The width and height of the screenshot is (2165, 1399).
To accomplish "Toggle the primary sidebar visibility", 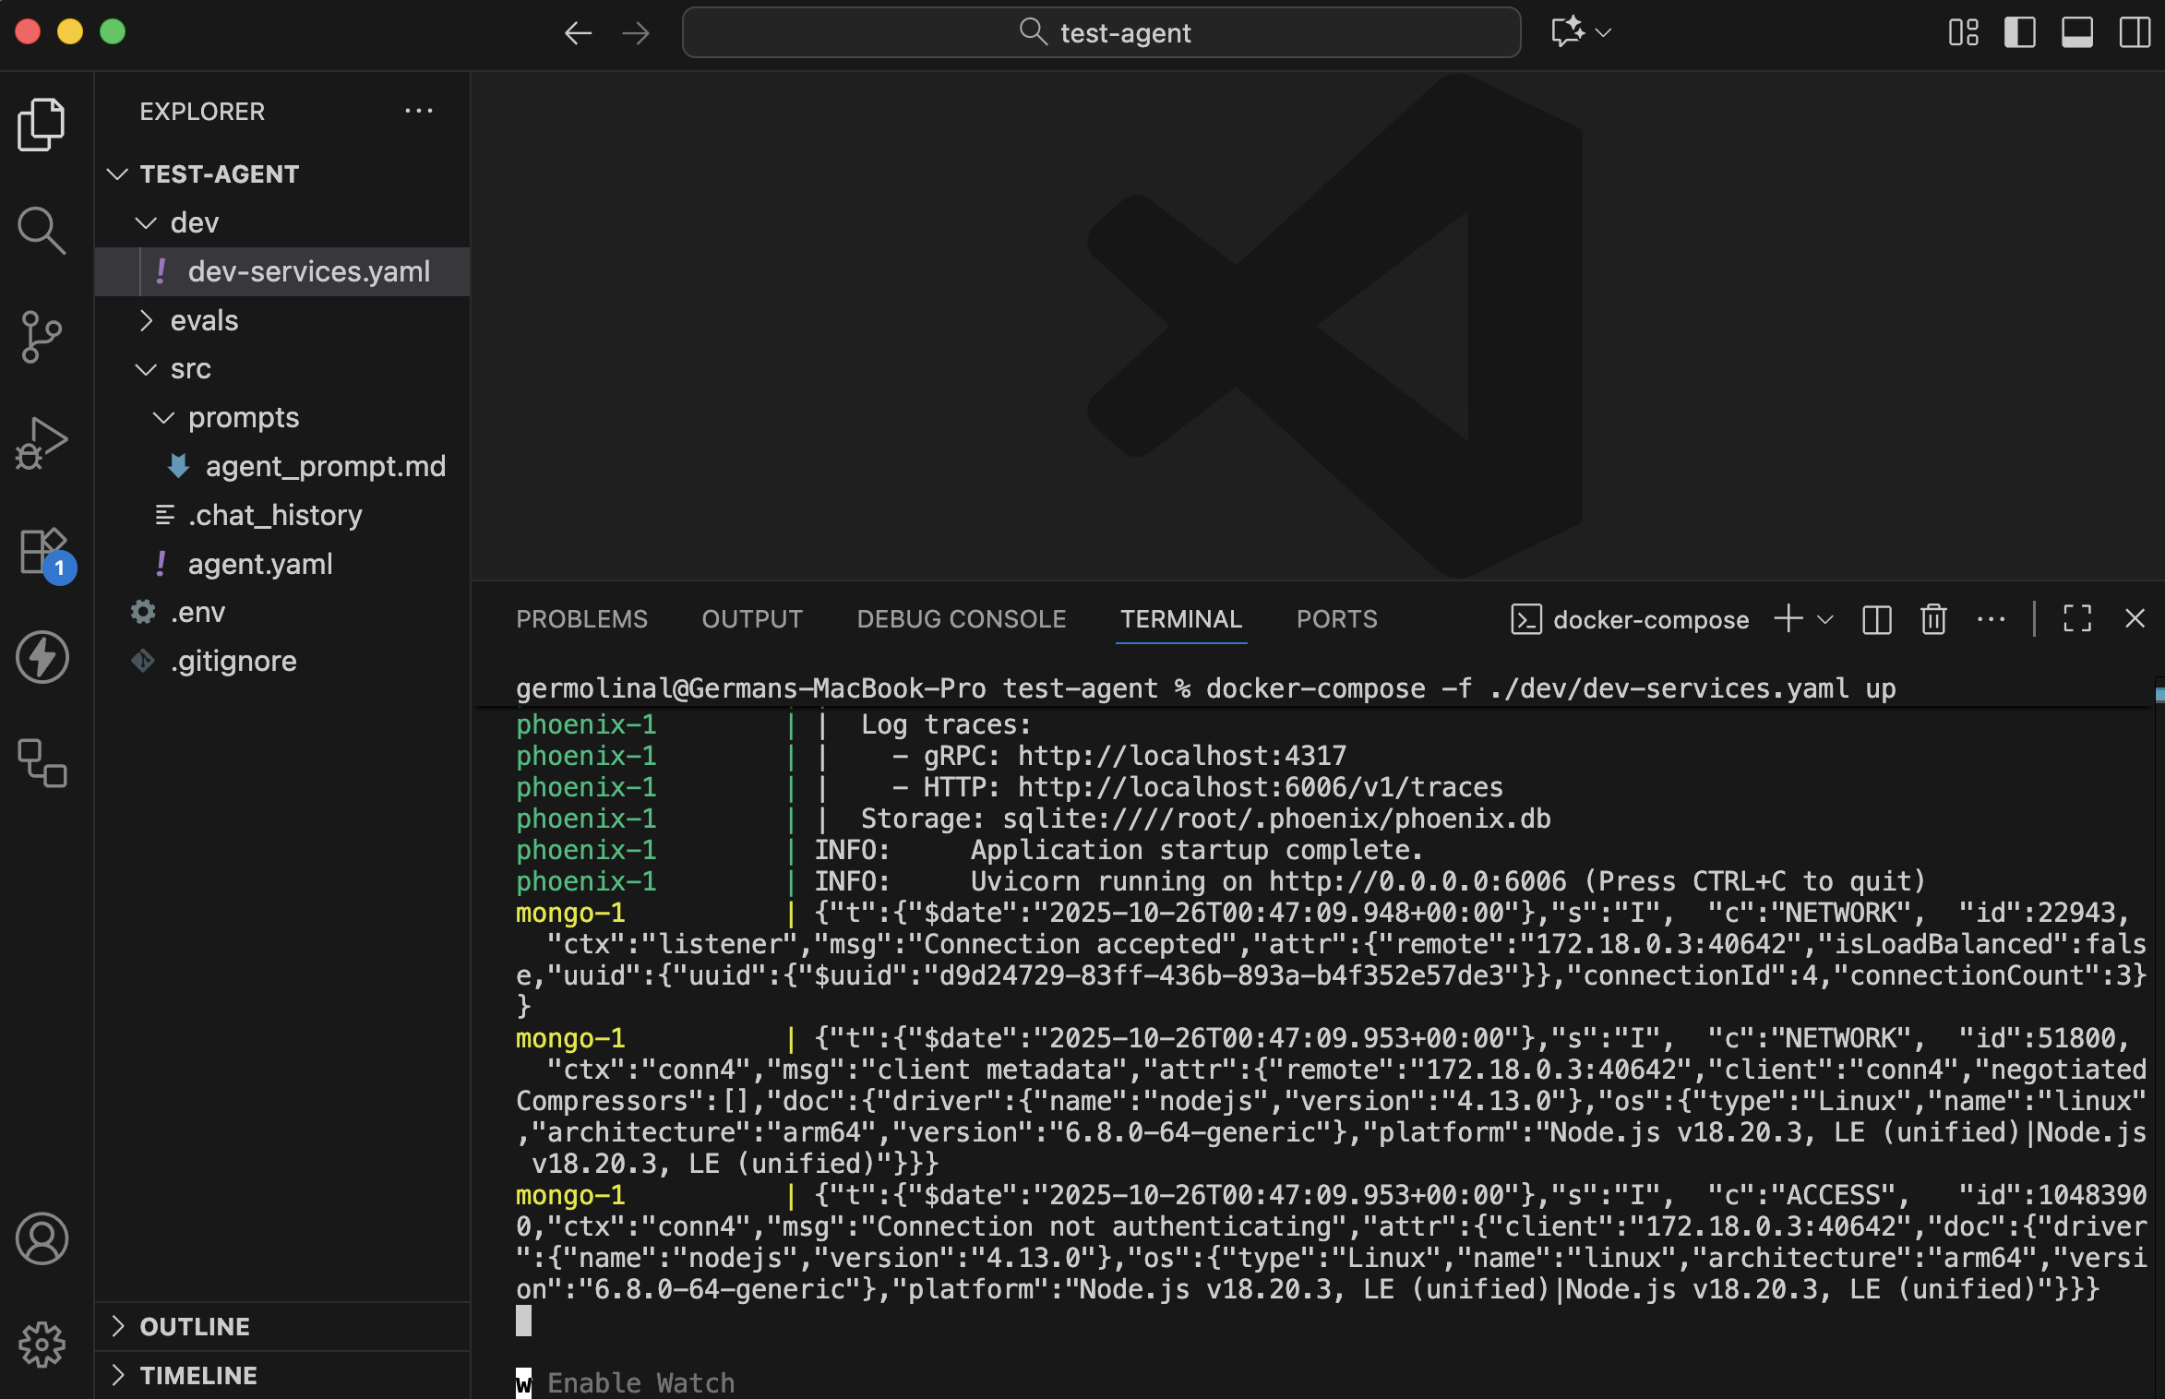I will [x=2021, y=32].
